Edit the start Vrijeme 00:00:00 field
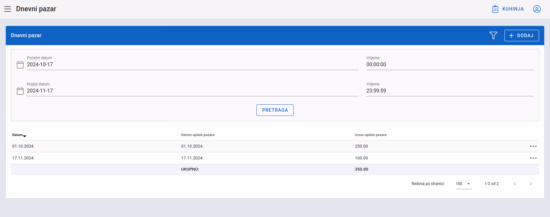The width and height of the screenshot is (550, 217). pyautogui.click(x=450, y=65)
